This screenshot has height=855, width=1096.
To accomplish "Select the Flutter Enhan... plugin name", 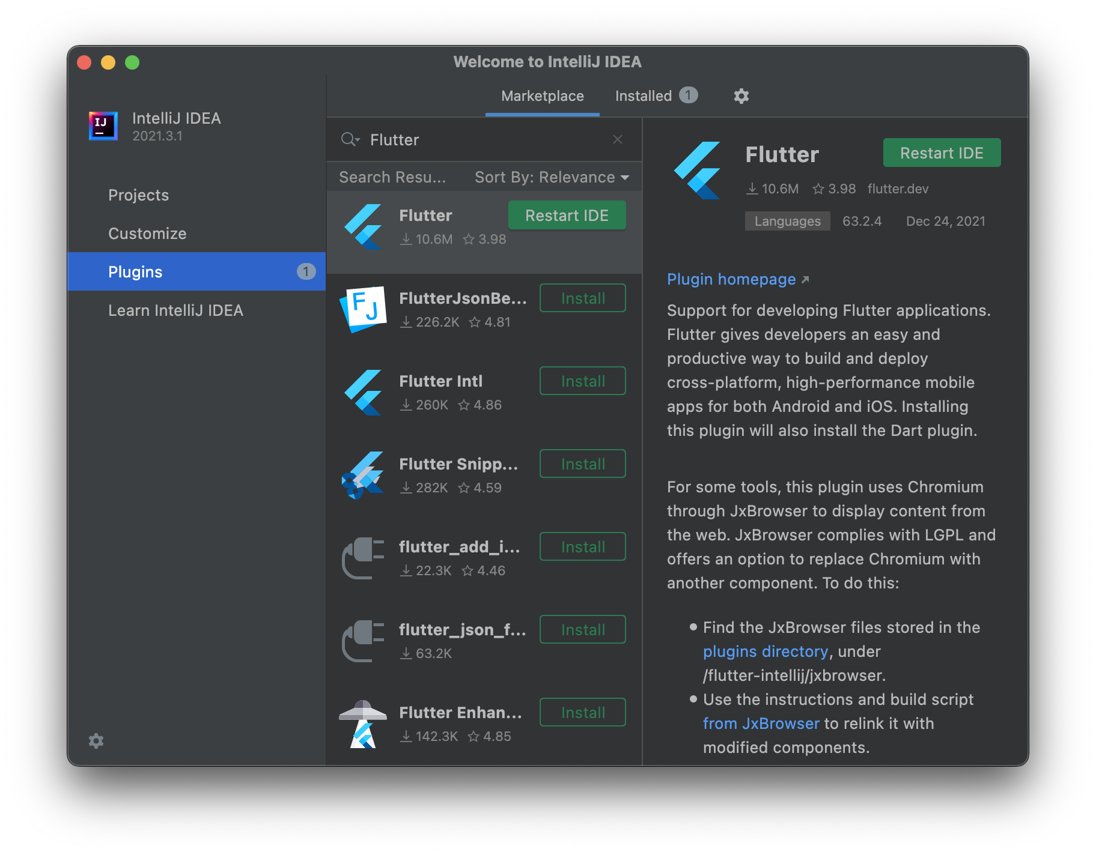I will coord(461,713).
